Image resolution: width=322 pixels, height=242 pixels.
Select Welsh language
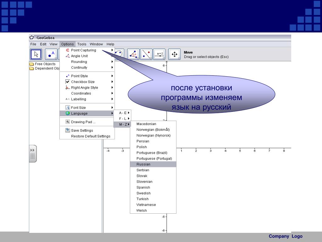tap(153, 210)
